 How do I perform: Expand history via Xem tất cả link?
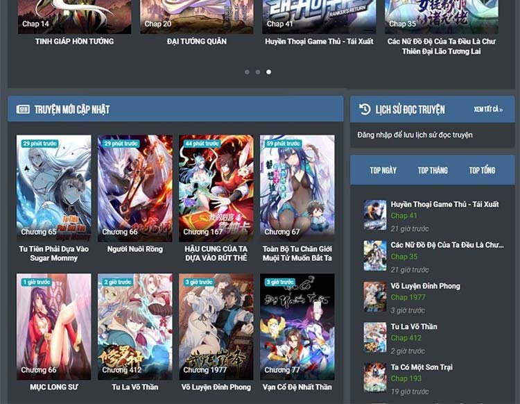pos(488,110)
